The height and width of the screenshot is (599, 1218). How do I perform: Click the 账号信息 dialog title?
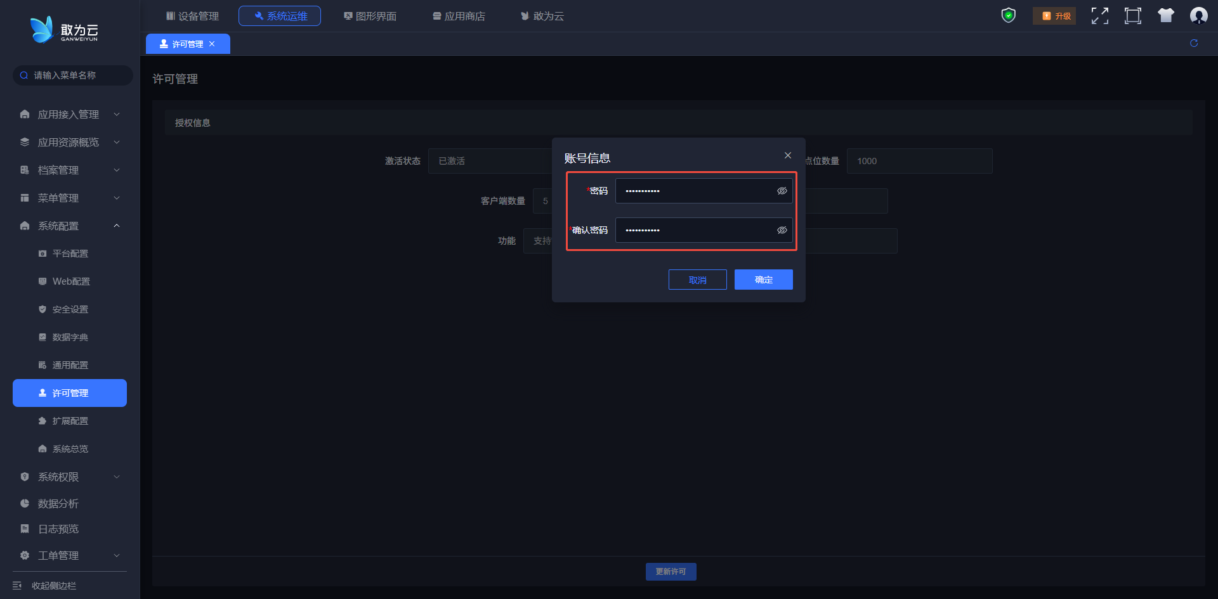(x=587, y=158)
